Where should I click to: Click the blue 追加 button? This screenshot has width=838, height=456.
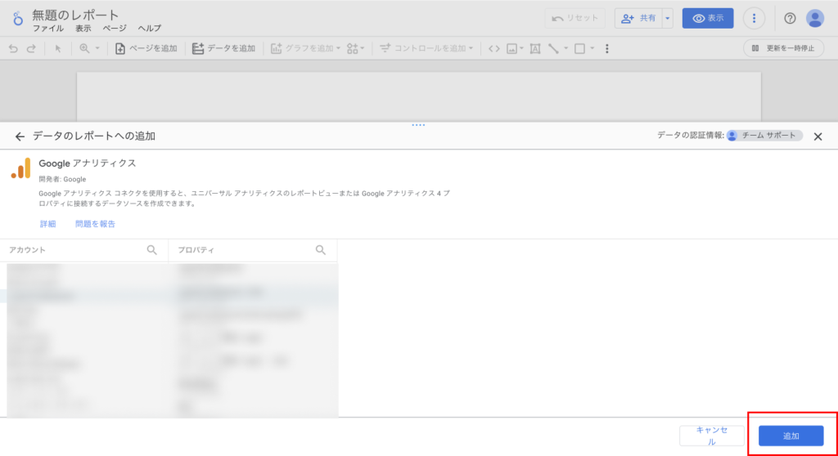[x=791, y=436]
